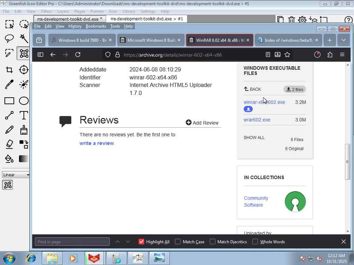Choose the hot spot target tool
354x265 pixels.
coord(24,70)
